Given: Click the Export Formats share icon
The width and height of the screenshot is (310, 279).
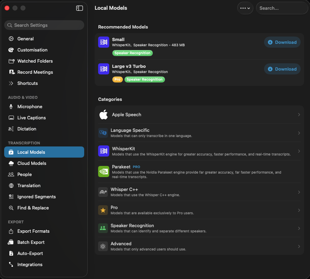Looking at the screenshot, I should (11, 231).
